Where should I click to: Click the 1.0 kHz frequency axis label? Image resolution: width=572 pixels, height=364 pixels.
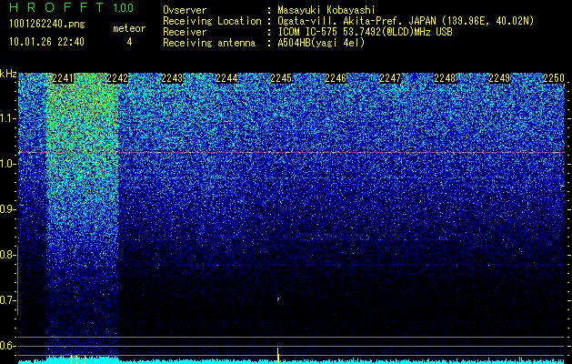coord(7,164)
